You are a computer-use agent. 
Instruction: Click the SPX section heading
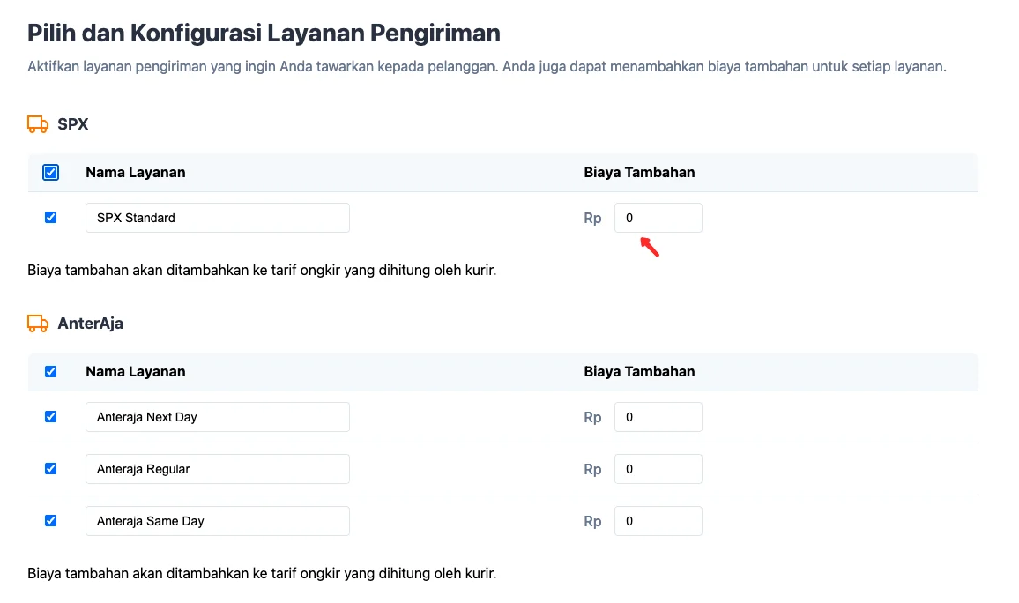[x=73, y=123]
